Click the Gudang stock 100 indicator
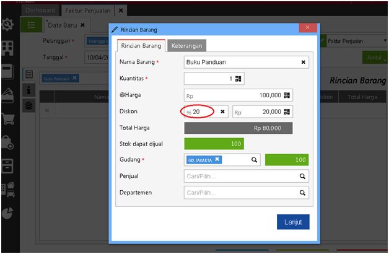Image resolution: width=389 pixels, height=254 pixels. pyautogui.click(x=287, y=160)
